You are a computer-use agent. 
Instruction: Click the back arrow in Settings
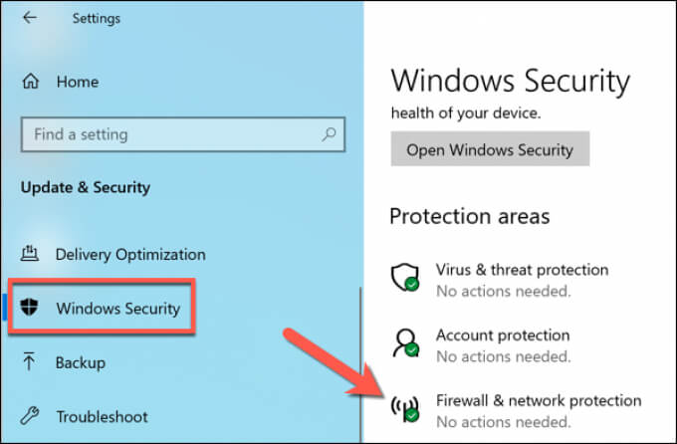coord(29,18)
